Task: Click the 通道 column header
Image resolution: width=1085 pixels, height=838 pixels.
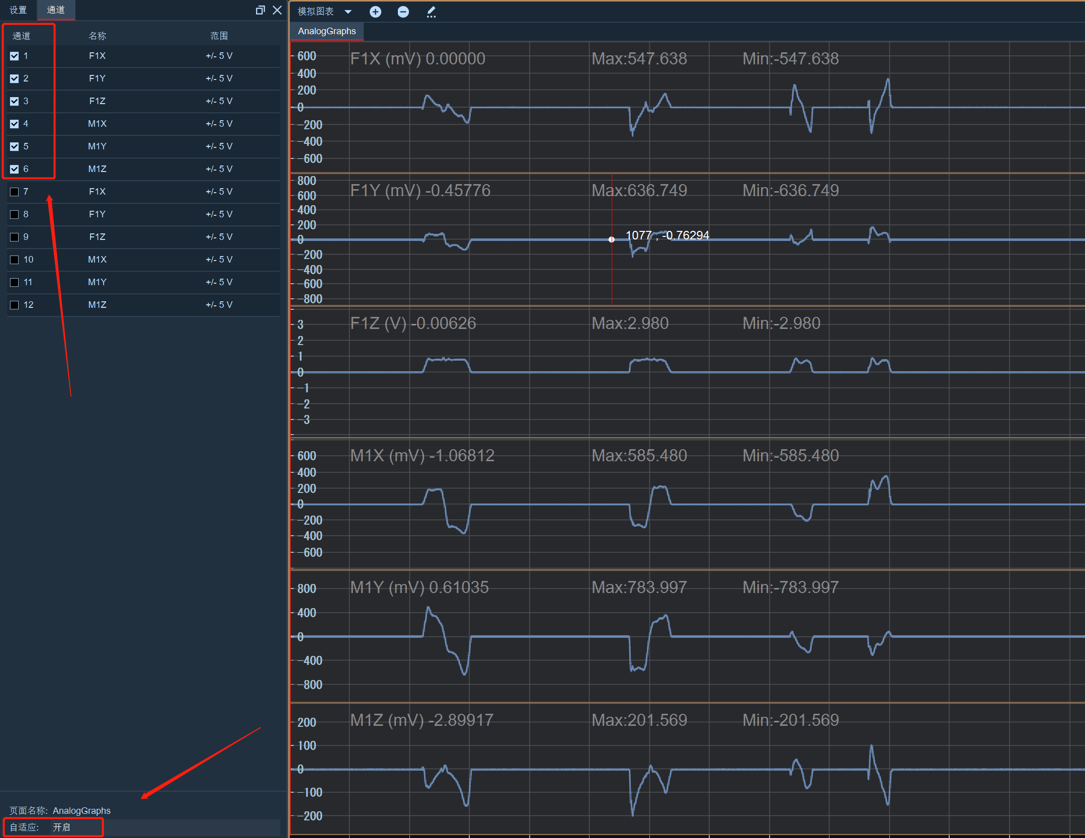Action: 21,36
